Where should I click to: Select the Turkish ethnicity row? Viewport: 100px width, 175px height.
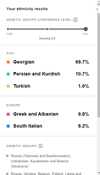tap(48, 86)
